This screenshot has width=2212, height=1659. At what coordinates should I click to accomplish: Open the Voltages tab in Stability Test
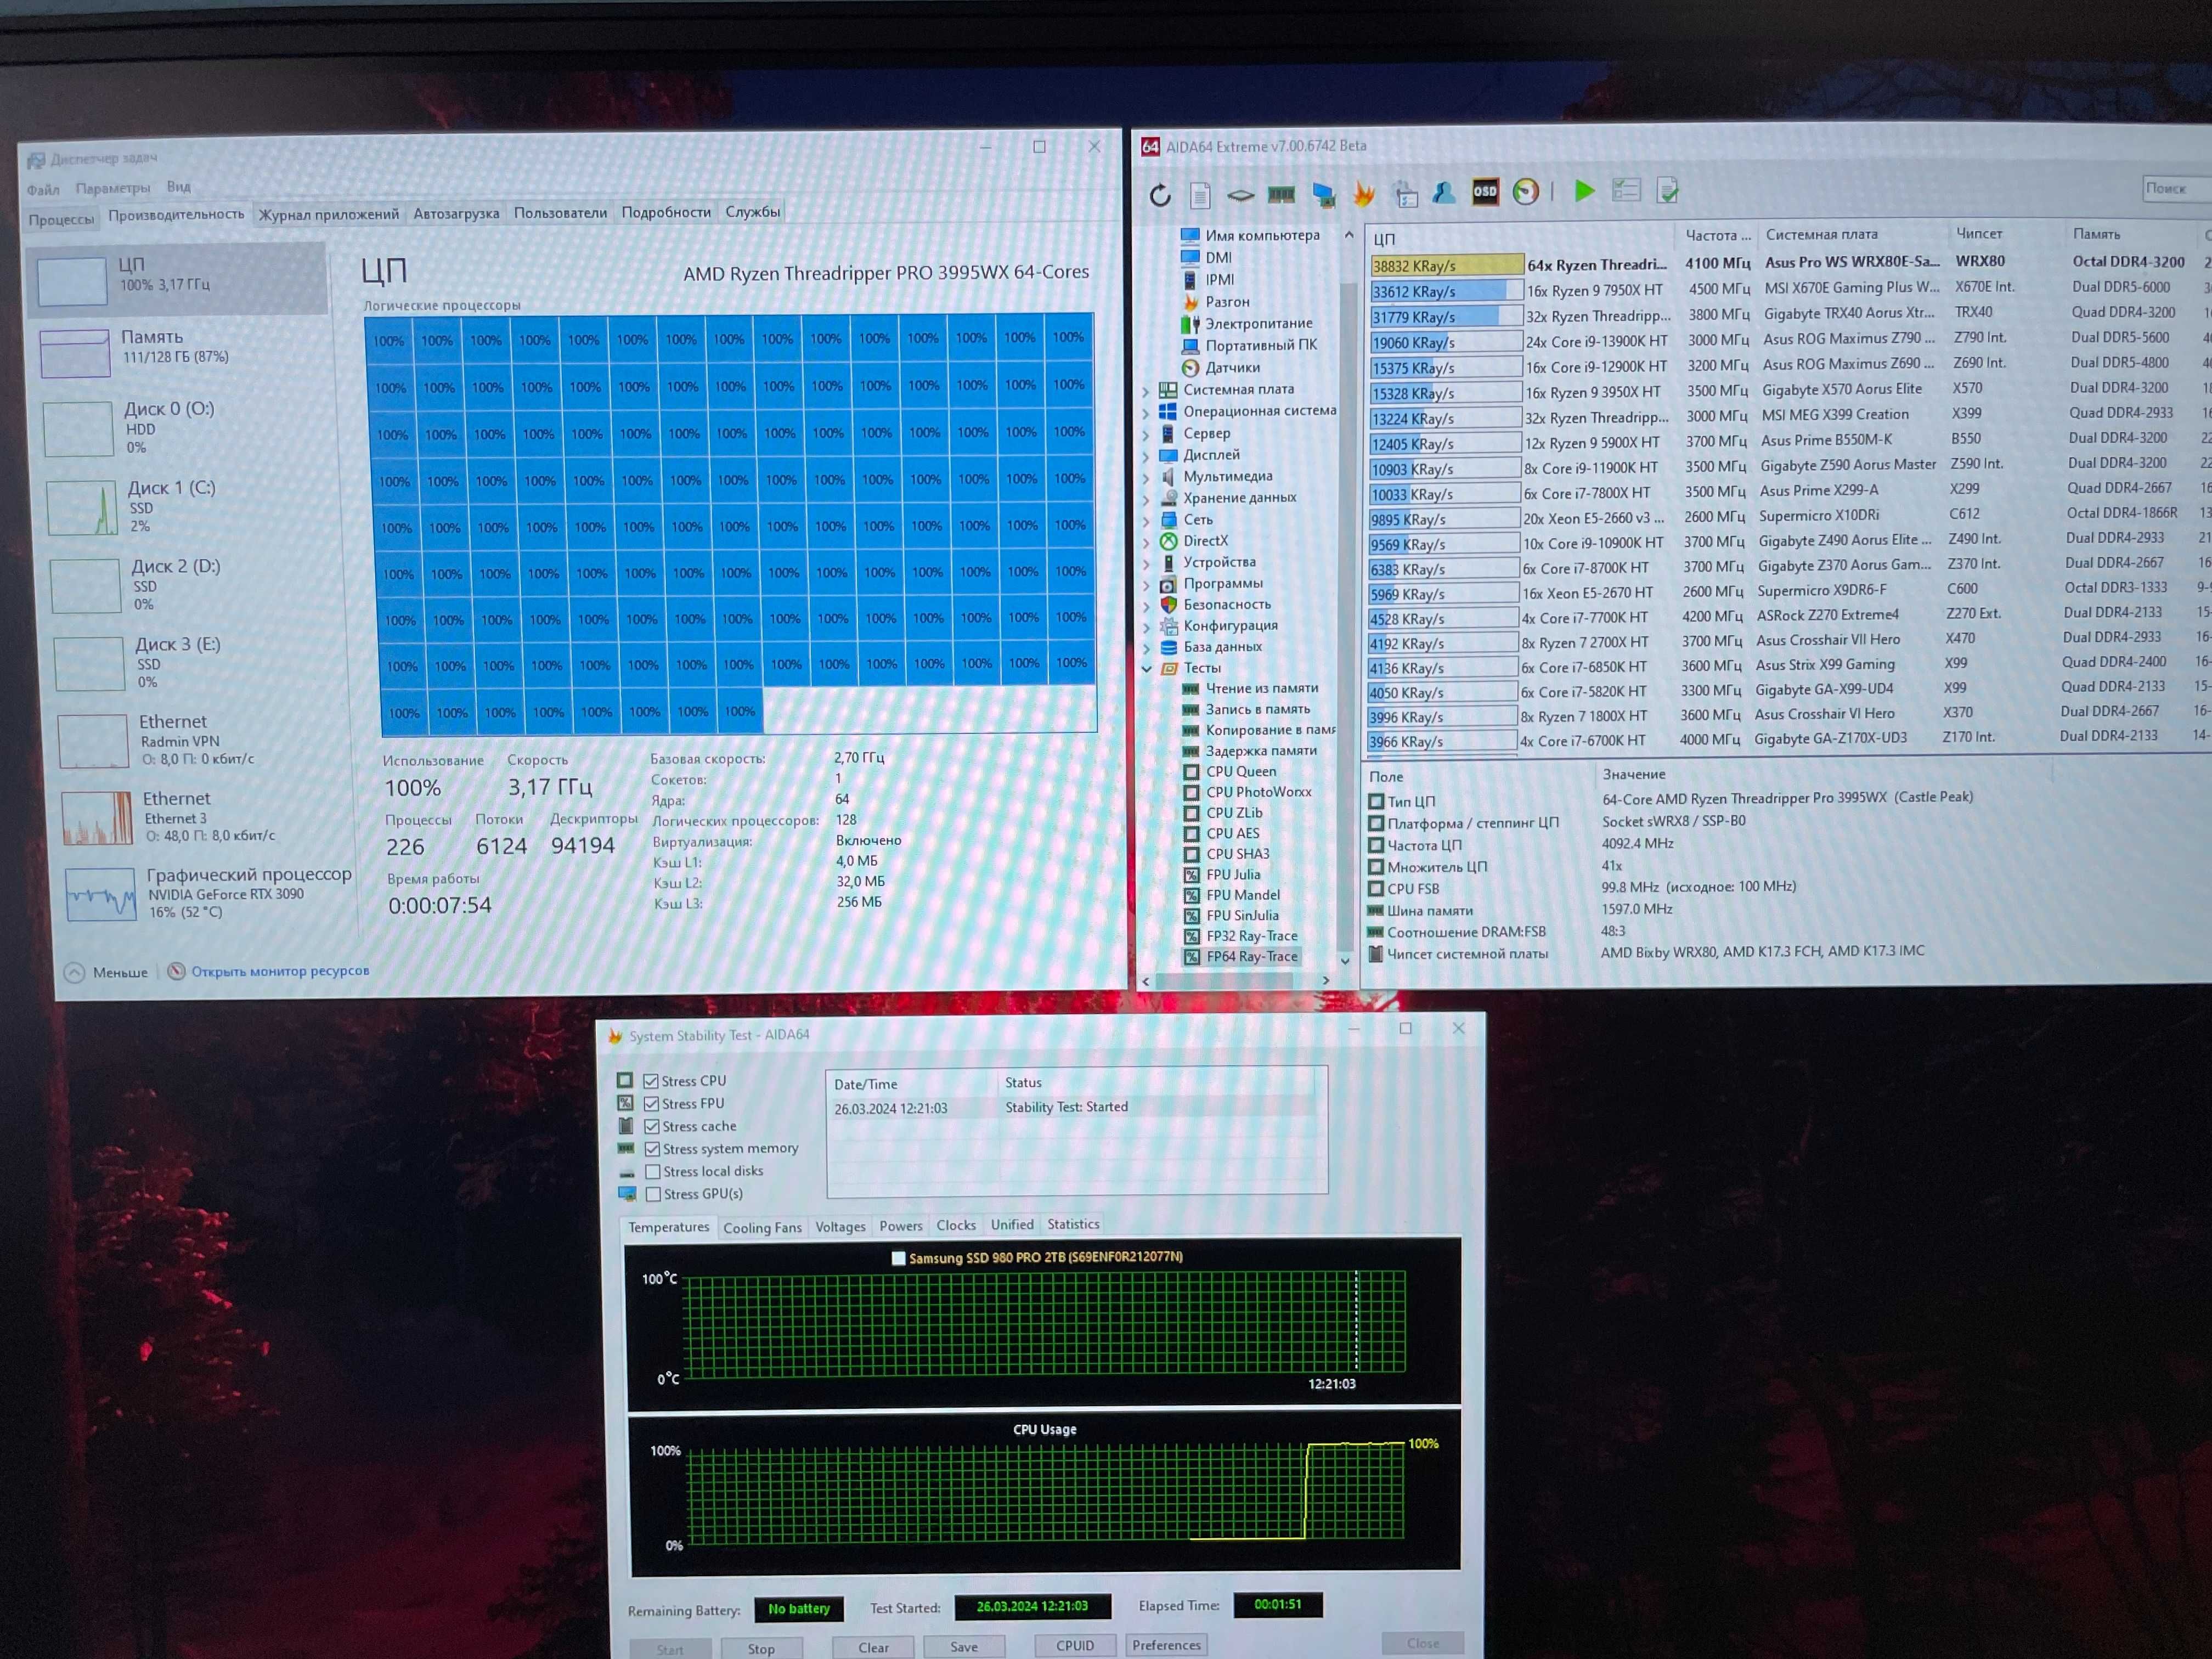point(840,1227)
